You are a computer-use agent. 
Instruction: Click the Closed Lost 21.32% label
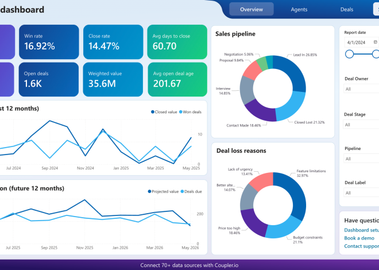309,122
